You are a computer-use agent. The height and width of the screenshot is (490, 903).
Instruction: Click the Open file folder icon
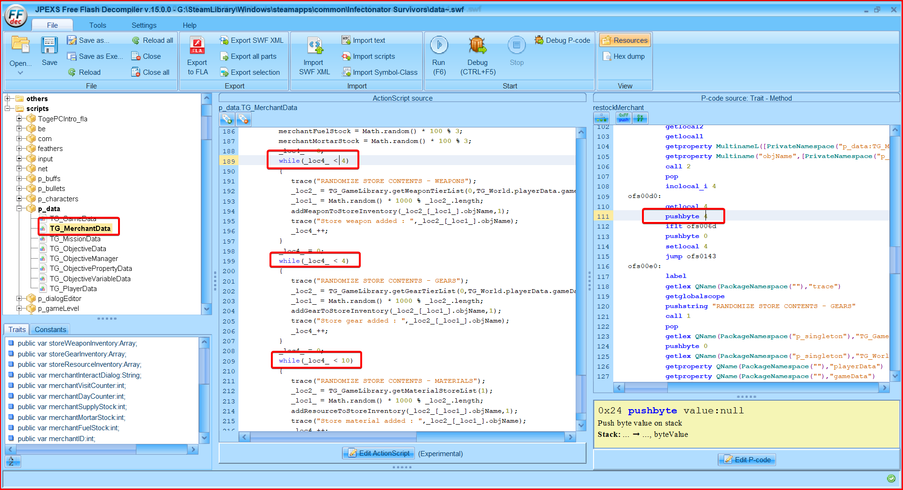20,44
